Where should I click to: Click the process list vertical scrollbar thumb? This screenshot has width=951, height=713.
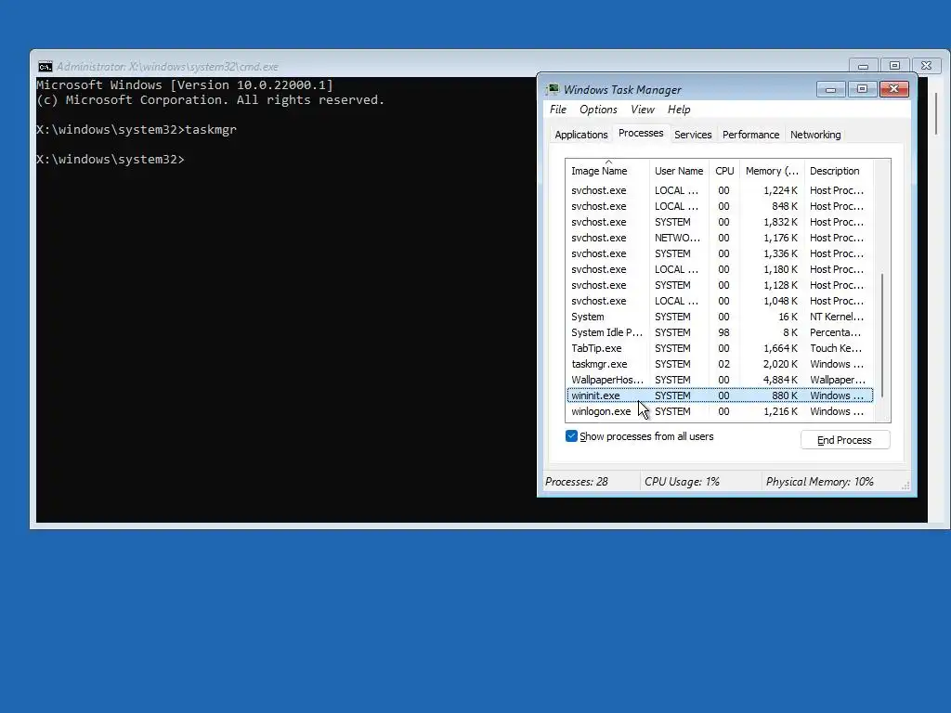point(882,334)
